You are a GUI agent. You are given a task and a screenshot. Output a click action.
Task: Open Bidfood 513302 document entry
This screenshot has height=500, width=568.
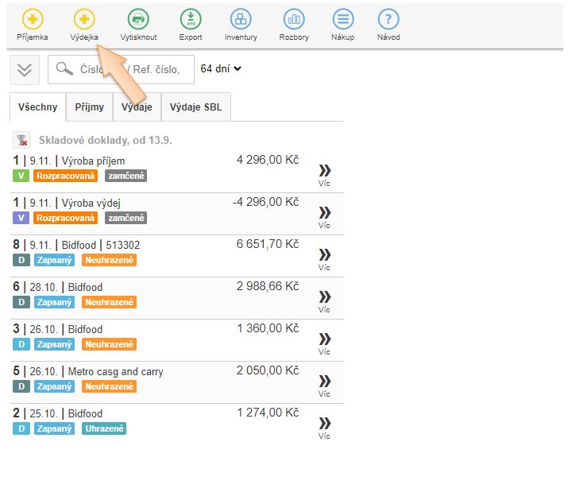[x=104, y=245]
